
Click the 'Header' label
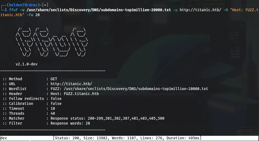point(16,94)
